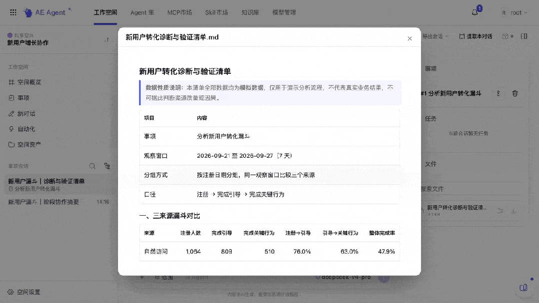Search the 事项会话 list

(x=92, y=166)
